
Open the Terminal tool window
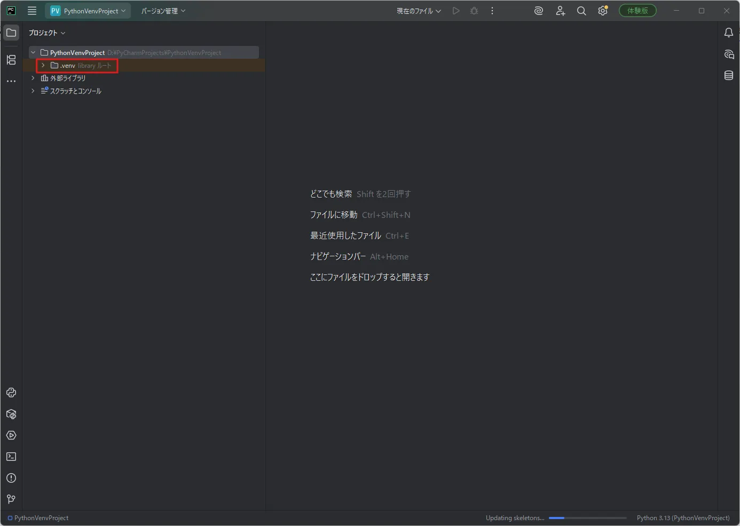tap(11, 457)
